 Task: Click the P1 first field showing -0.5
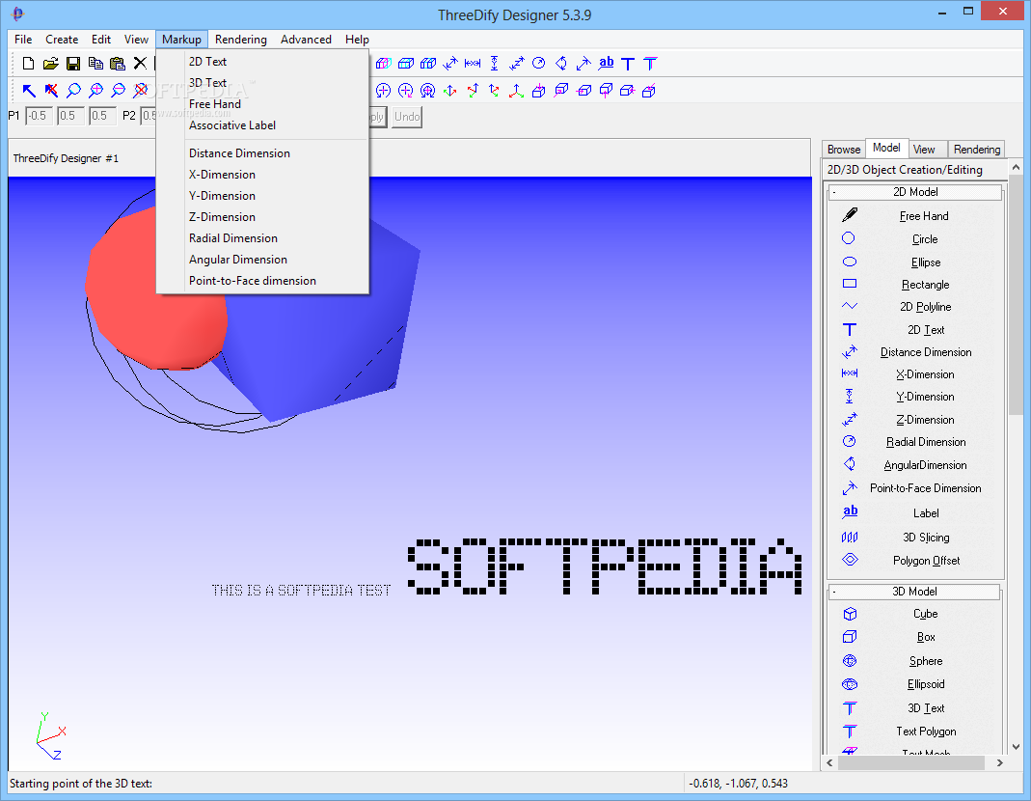point(39,116)
